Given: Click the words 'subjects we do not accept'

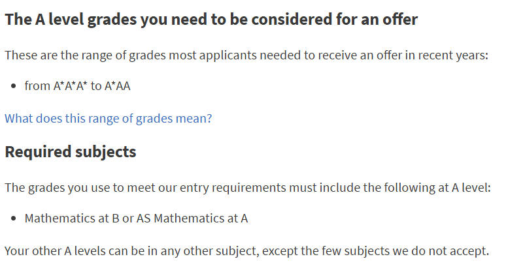Looking at the screenshot, I should pyautogui.click(x=416, y=251).
